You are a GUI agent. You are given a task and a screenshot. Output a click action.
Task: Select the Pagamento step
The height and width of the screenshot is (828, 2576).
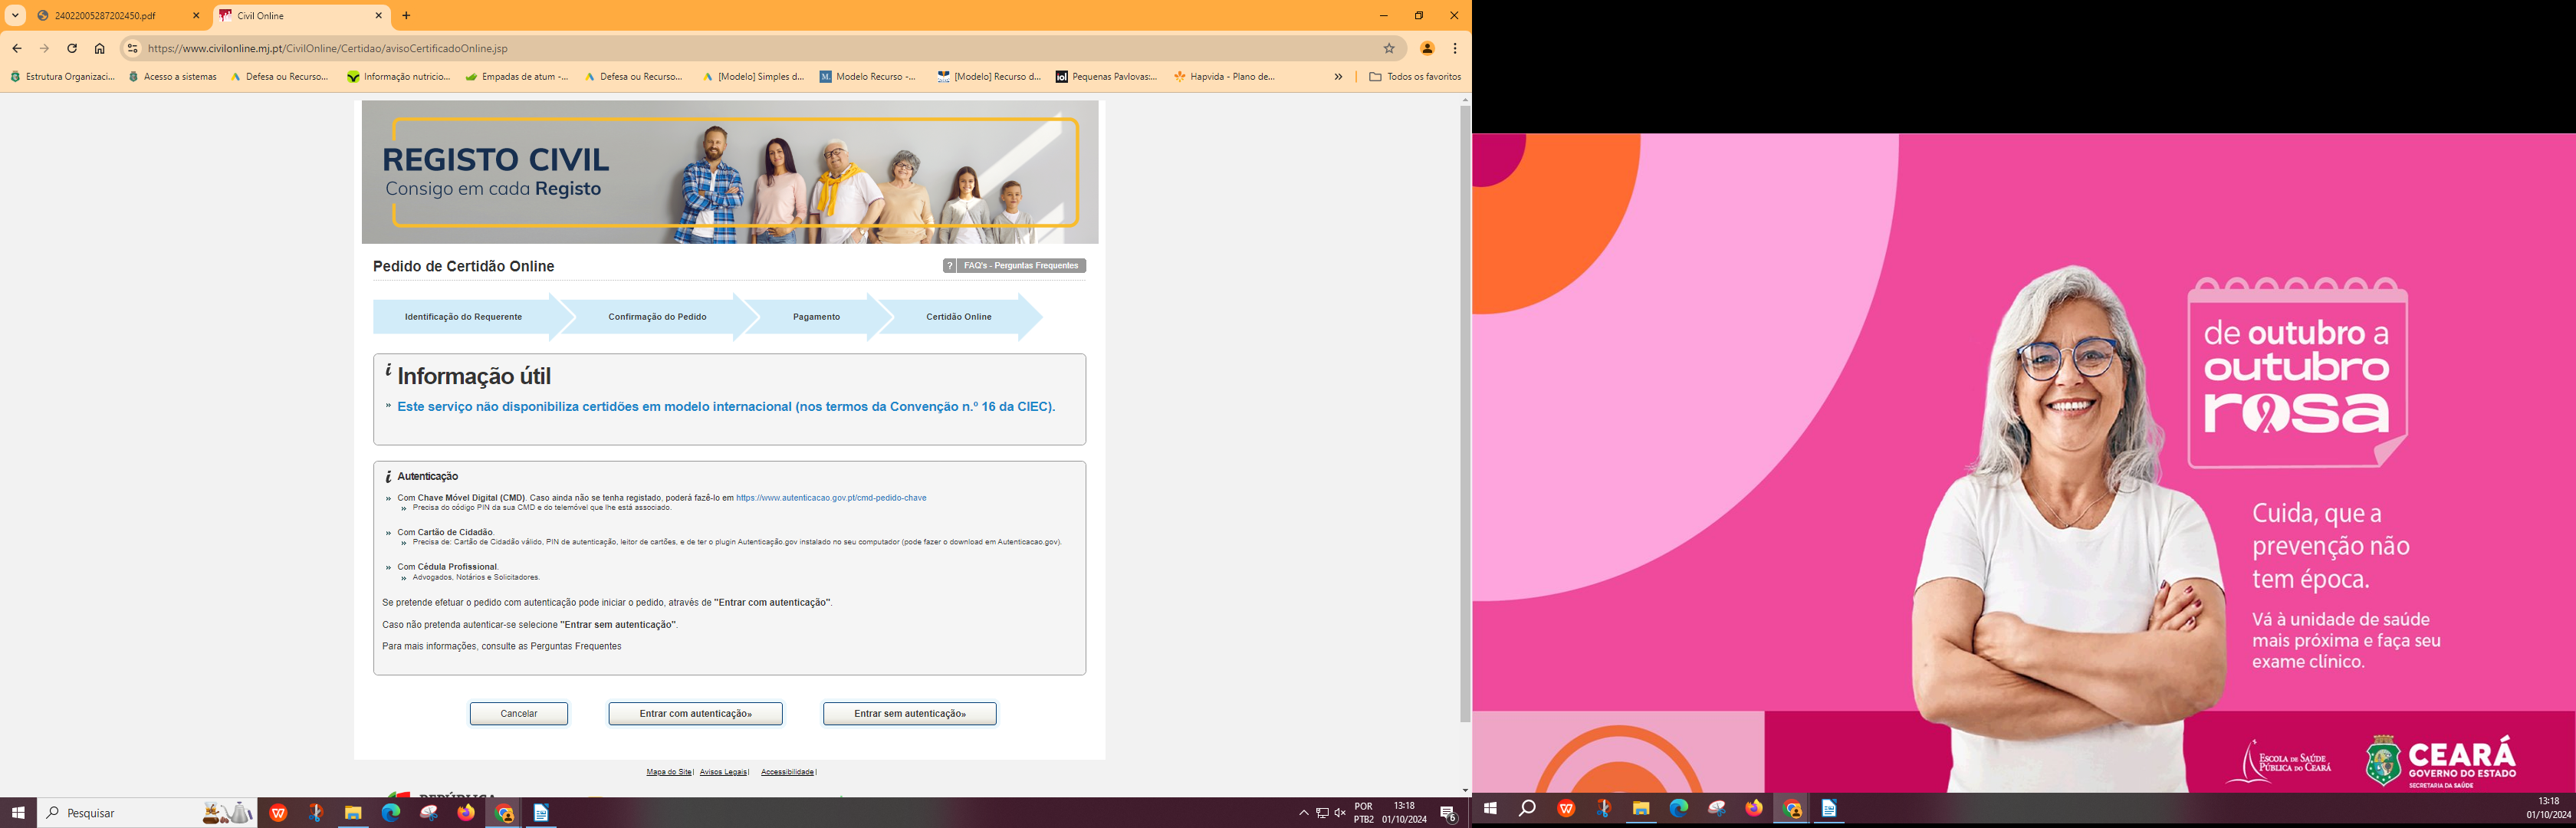[816, 317]
